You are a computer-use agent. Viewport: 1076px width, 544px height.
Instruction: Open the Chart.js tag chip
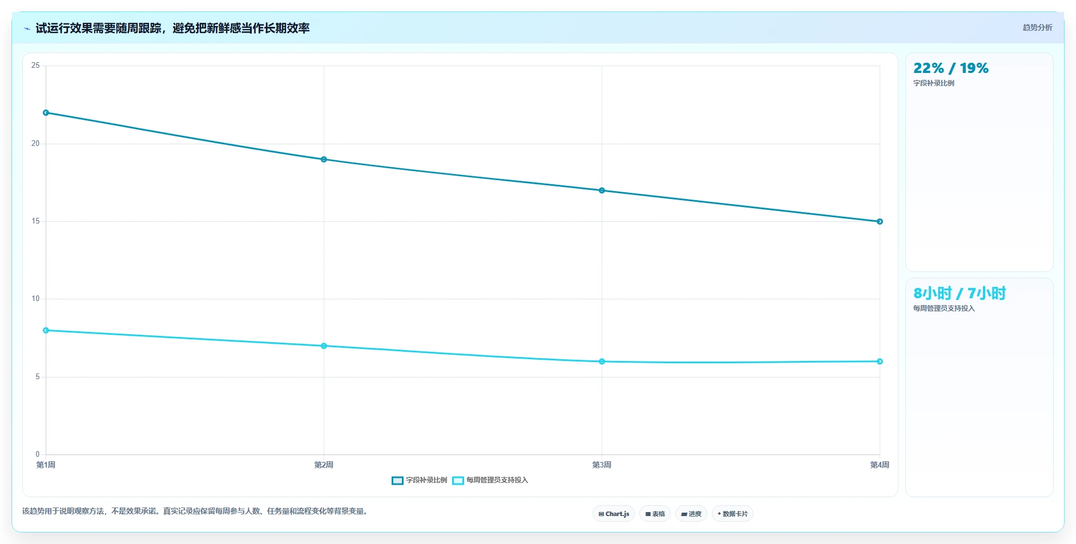coord(614,514)
